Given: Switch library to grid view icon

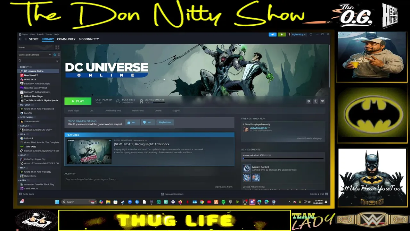Looking at the screenshot, I should tap(57, 47).
